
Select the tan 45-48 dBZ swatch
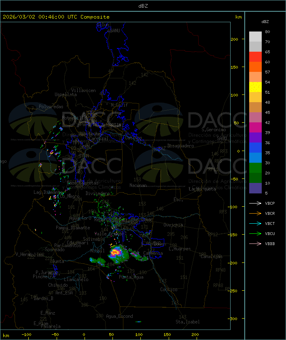pos(255,107)
